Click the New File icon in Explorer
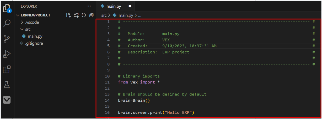 click(x=68, y=15)
